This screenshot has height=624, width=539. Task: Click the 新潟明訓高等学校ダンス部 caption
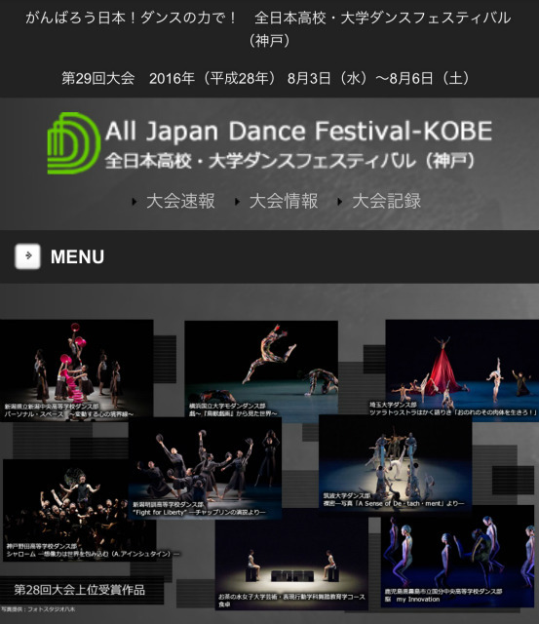pyautogui.click(x=169, y=505)
